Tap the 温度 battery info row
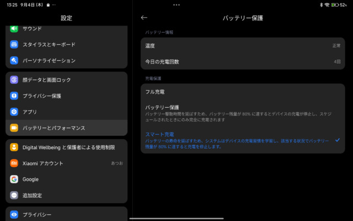The width and height of the screenshot is (353, 221). tap(243, 46)
